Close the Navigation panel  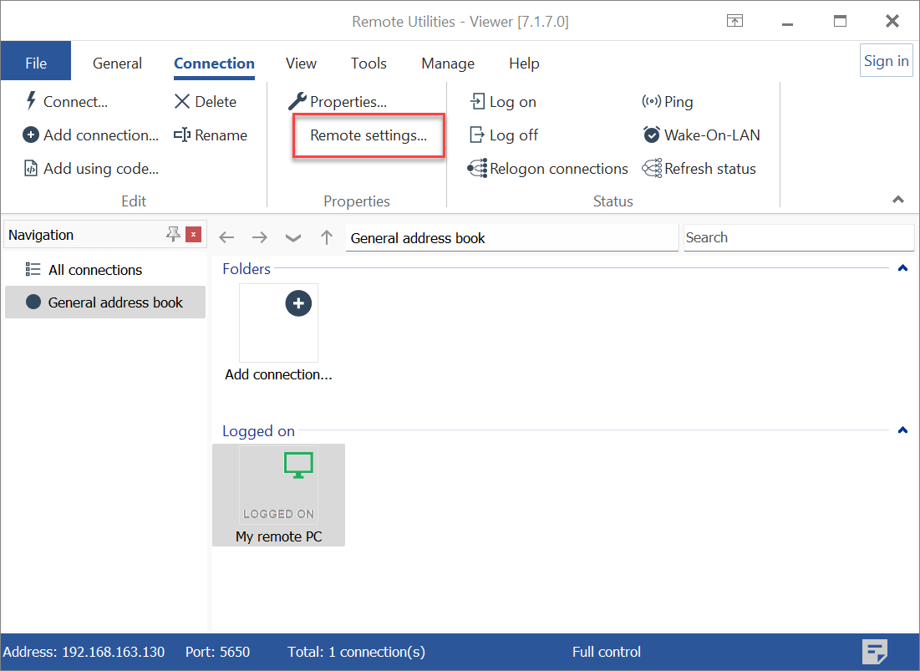tap(194, 235)
